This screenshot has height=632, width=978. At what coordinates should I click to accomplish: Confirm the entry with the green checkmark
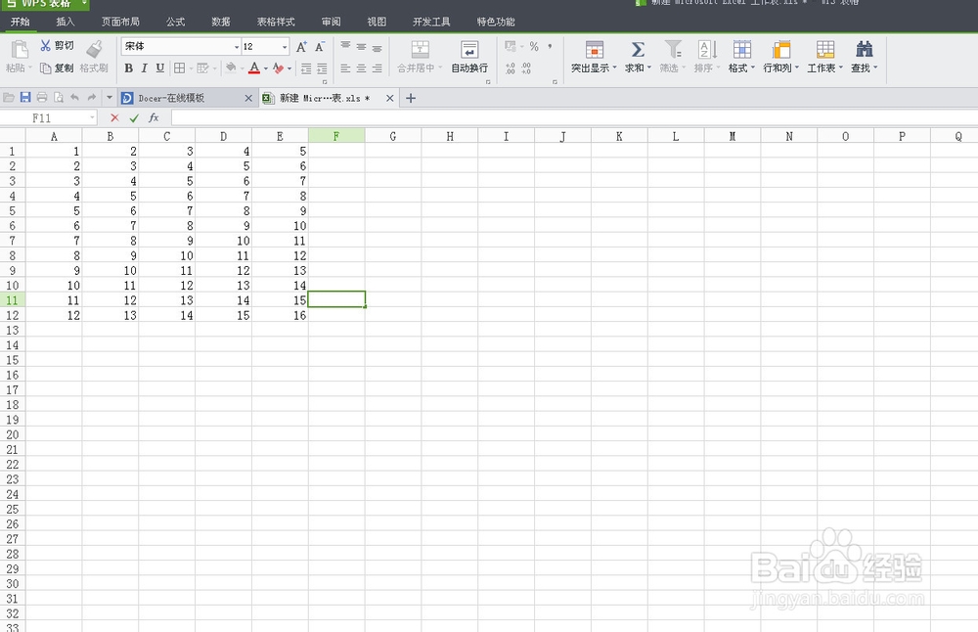pyautogui.click(x=134, y=117)
